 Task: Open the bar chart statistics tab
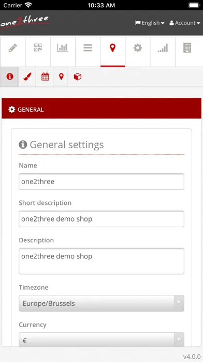pos(63,52)
